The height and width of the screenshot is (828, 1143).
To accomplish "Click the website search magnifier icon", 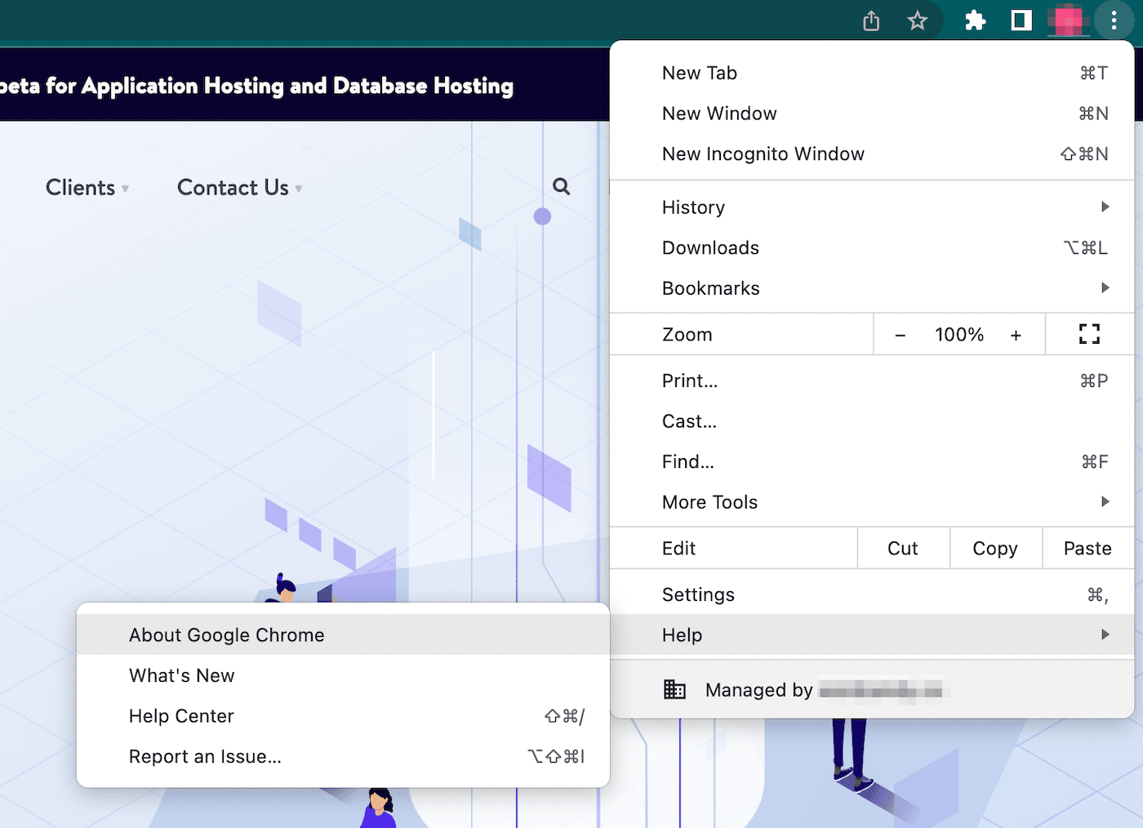I will [561, 186].
